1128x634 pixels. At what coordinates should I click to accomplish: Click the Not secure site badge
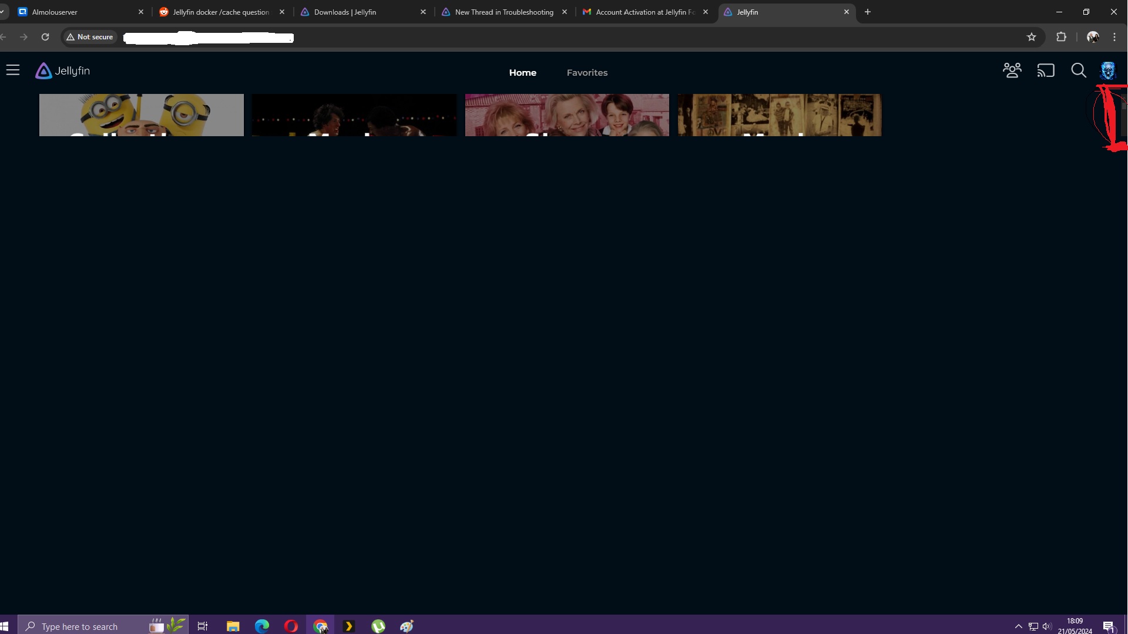coord(90,37)
